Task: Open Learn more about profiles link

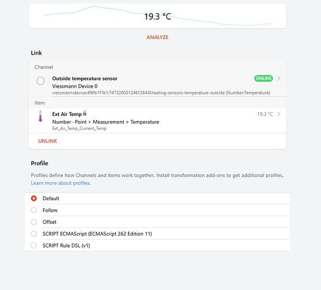Action: (61, 183)
